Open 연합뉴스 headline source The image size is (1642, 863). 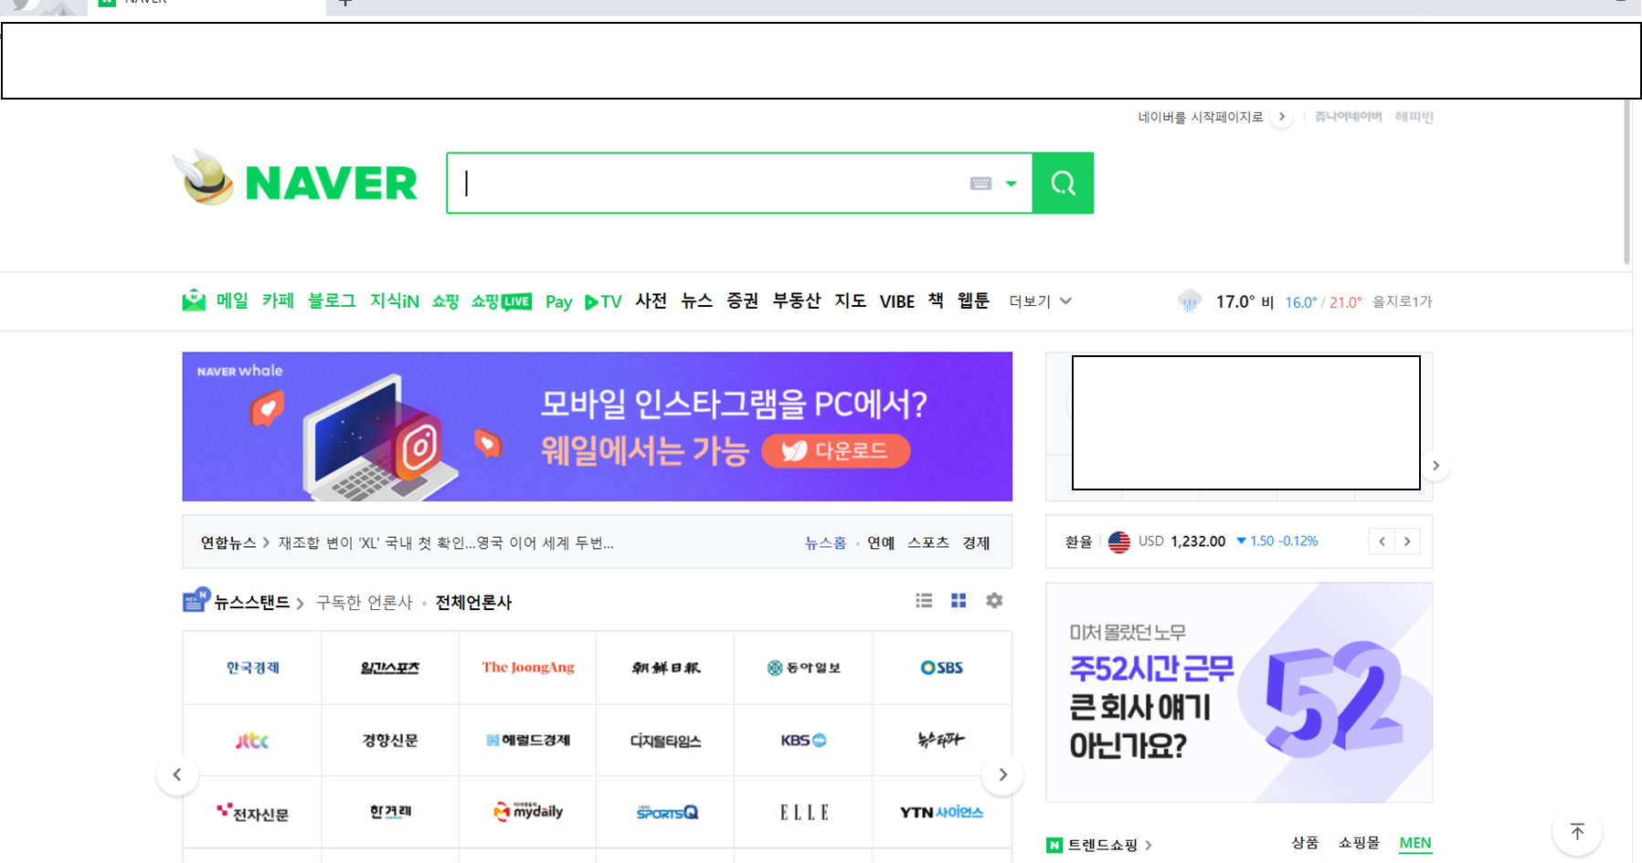click(228, 542)
